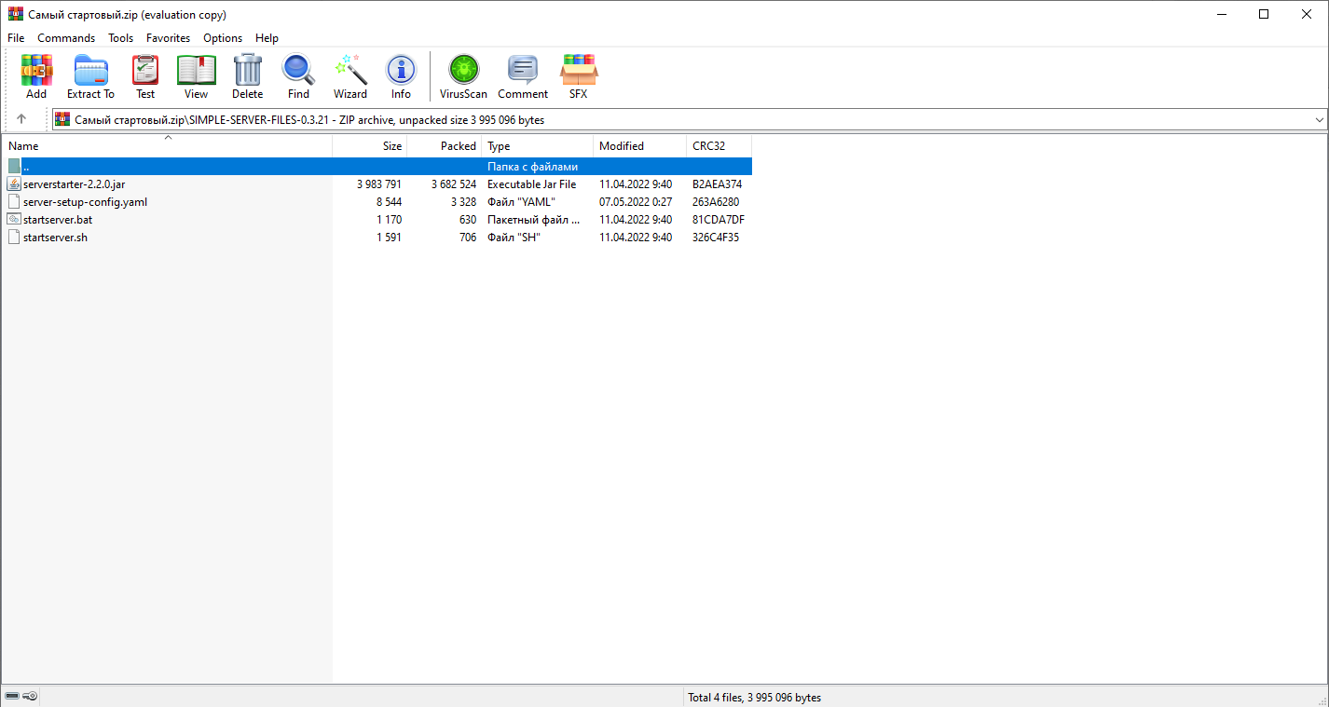
Task: Click the 'Пакетный файл' type cell
Action: pos(533,220)
